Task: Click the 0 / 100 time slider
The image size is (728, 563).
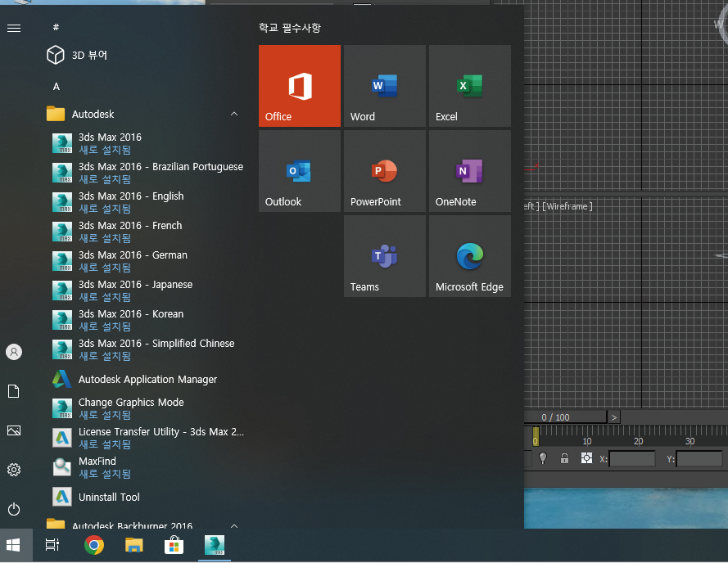Action: point(565,417)
